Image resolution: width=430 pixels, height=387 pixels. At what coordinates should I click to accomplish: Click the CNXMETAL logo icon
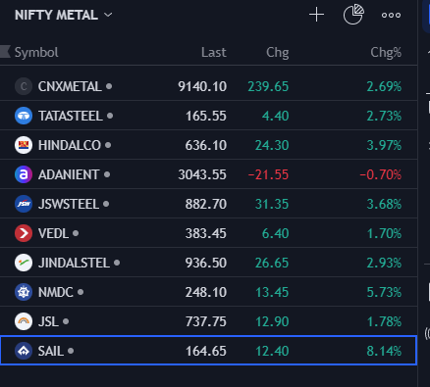point(24,86)
